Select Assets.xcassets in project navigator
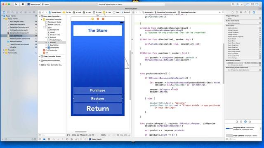The height and width of the screenshot is (148, 264). coord(16,42)
